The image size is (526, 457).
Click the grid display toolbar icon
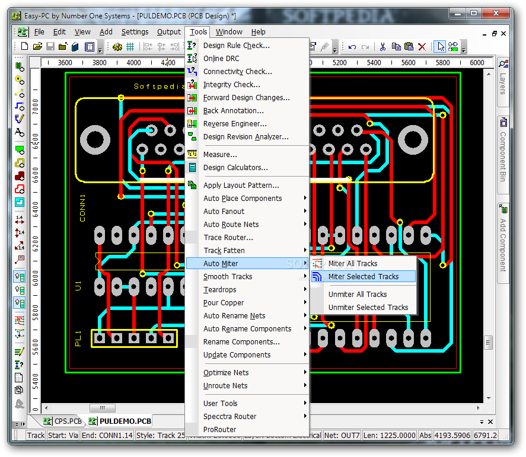130,47
